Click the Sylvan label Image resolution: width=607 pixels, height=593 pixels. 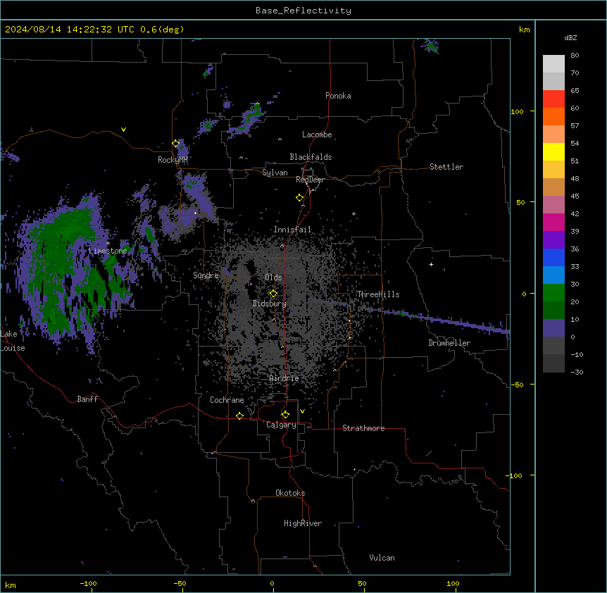coord(275,173)
